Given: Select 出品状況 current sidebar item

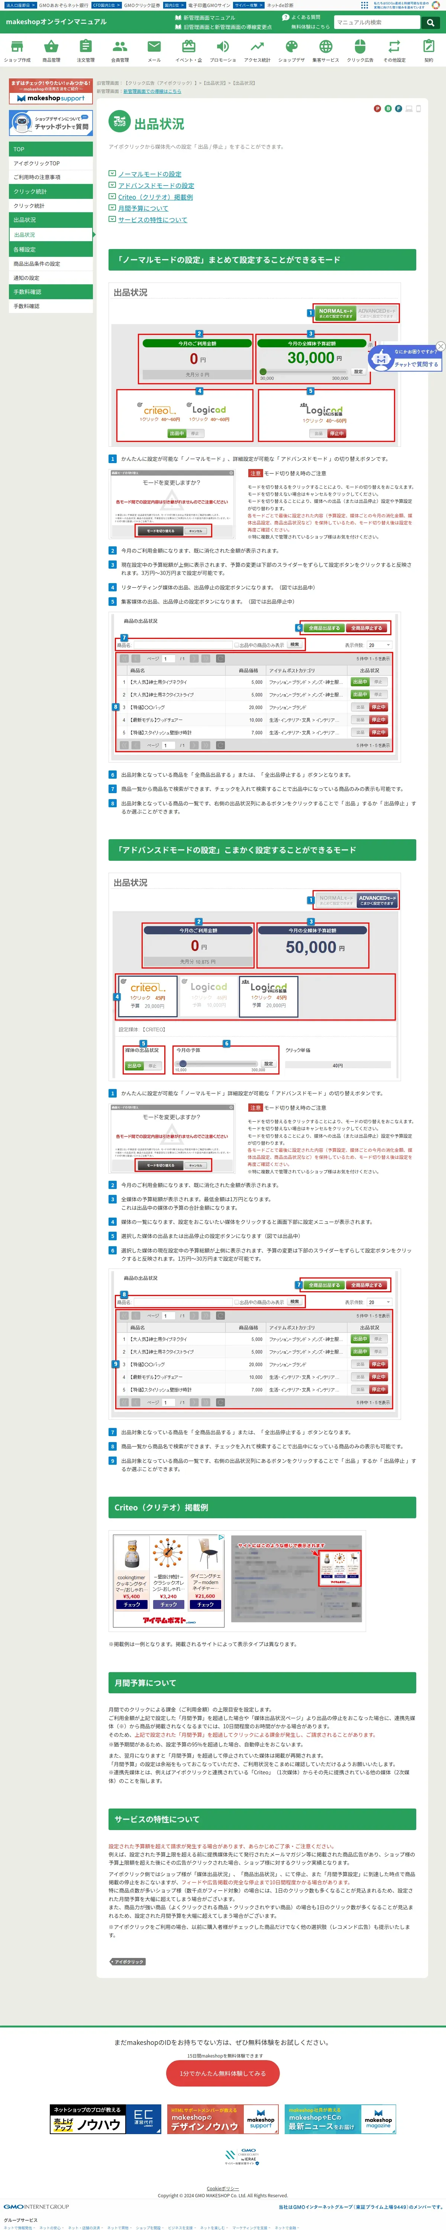Looking at the screenshot, I should click(51, 235).
